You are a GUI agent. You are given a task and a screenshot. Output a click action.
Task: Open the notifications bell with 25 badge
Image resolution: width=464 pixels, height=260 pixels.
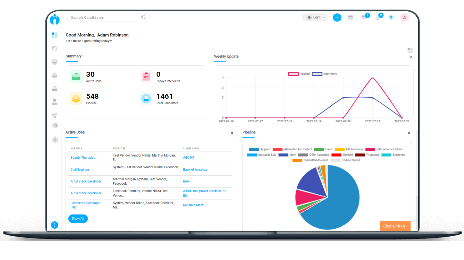point(378,17)
